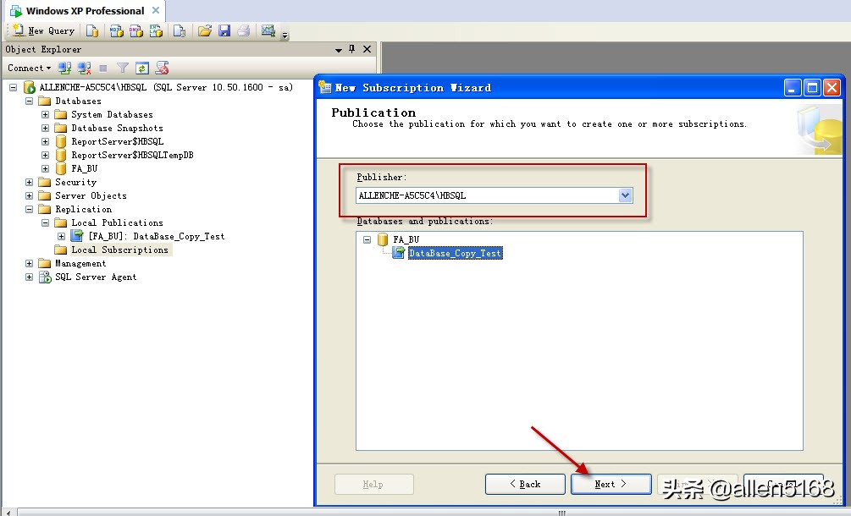Click the Activity Monitor icon

click(268, 31)
